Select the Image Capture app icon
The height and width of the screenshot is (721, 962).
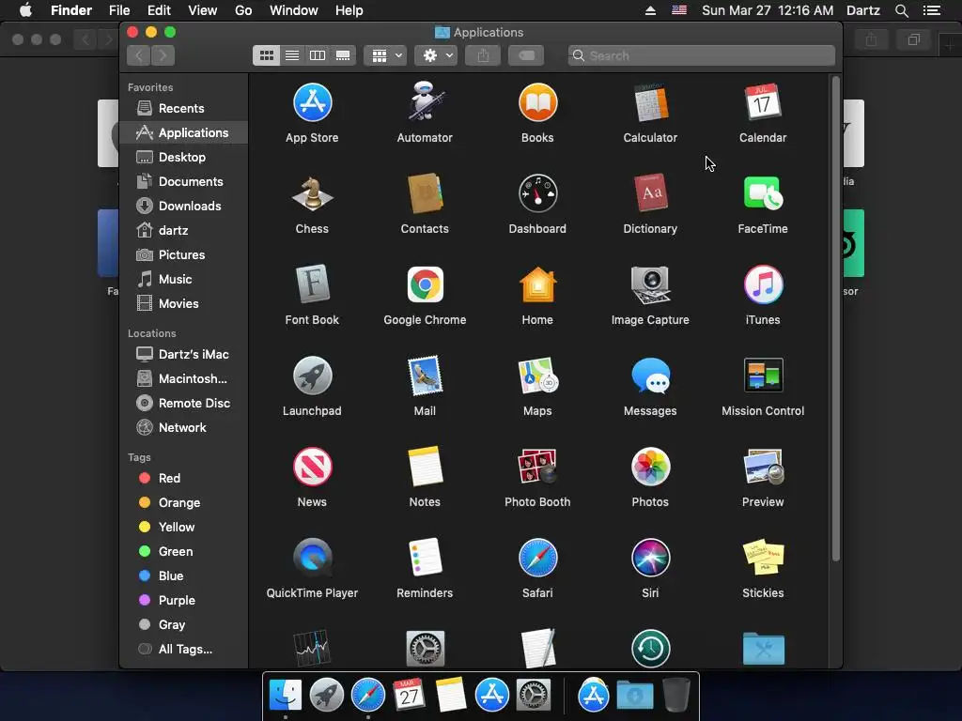click(x=650, y=284)
